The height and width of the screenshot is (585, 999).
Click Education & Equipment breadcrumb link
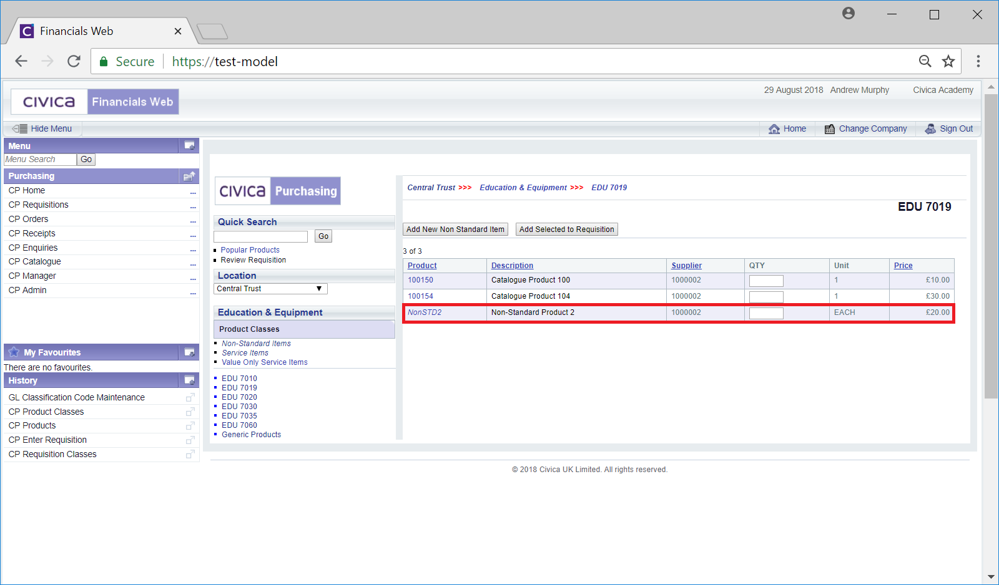[x=523, y=188]
